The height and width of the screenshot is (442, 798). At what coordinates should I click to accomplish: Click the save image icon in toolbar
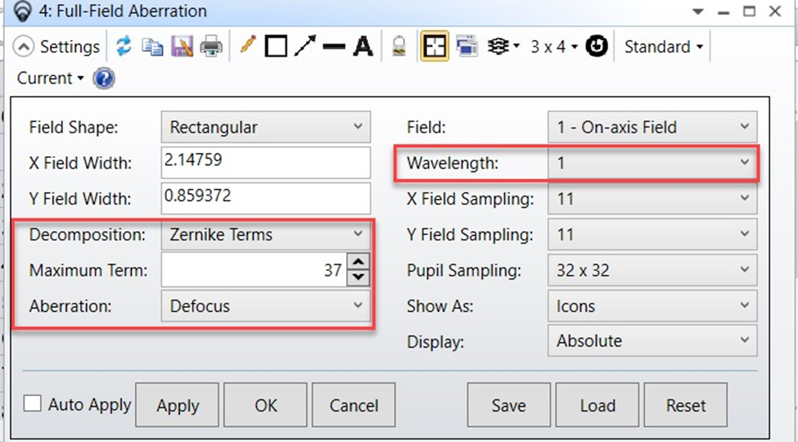(182, 47)
